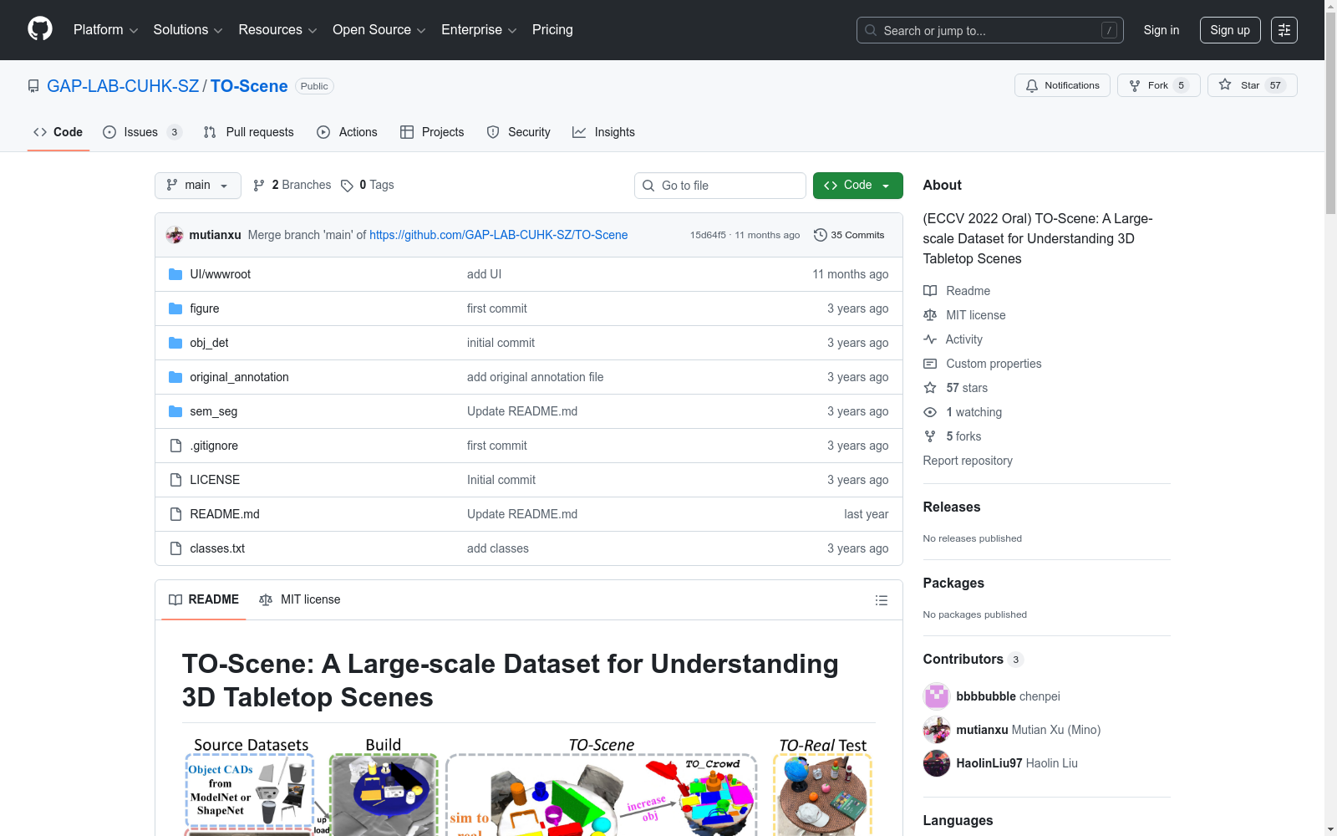Open the main branch selector dropdown
Image resolution: width=1337 pixels, height=836 pixels.
[198, 186]
